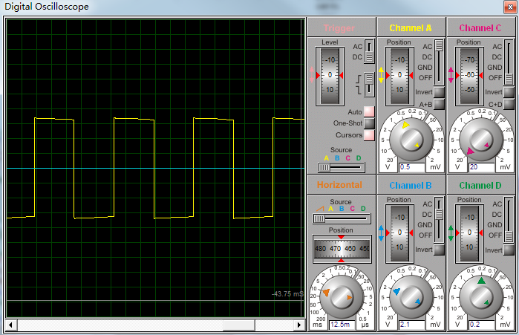The height and width of the screenshot is (335, 519).
Task: Toggle Channel D Invert button
Action: [x=509, y=250]
